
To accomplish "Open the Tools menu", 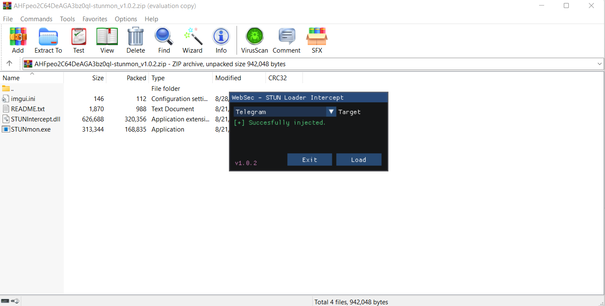I will click(x=67, y=19).
